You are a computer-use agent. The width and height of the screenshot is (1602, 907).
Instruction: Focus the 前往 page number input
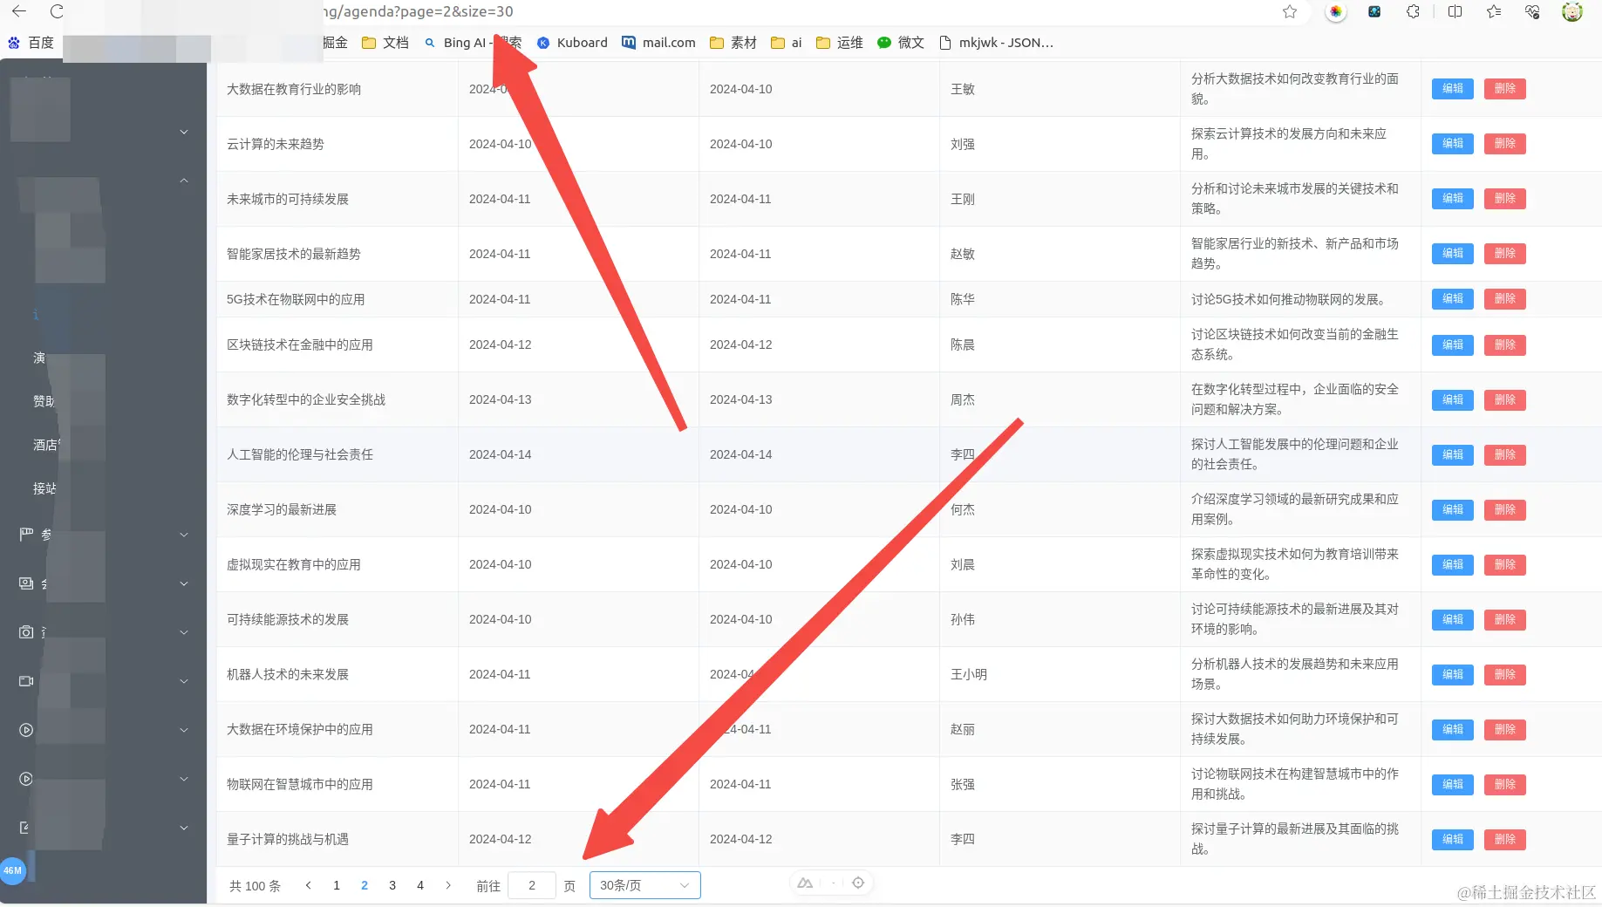531,885
